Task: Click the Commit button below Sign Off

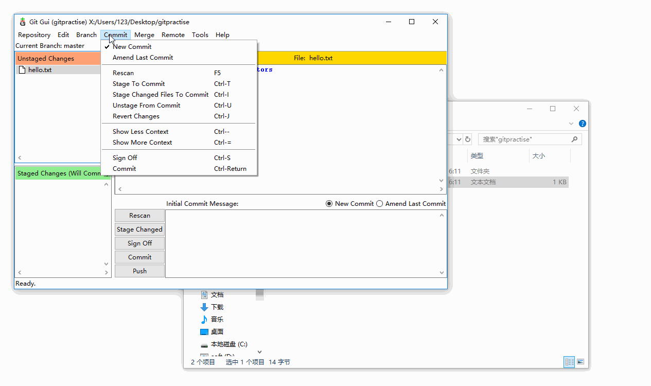Action: point(139,257)
